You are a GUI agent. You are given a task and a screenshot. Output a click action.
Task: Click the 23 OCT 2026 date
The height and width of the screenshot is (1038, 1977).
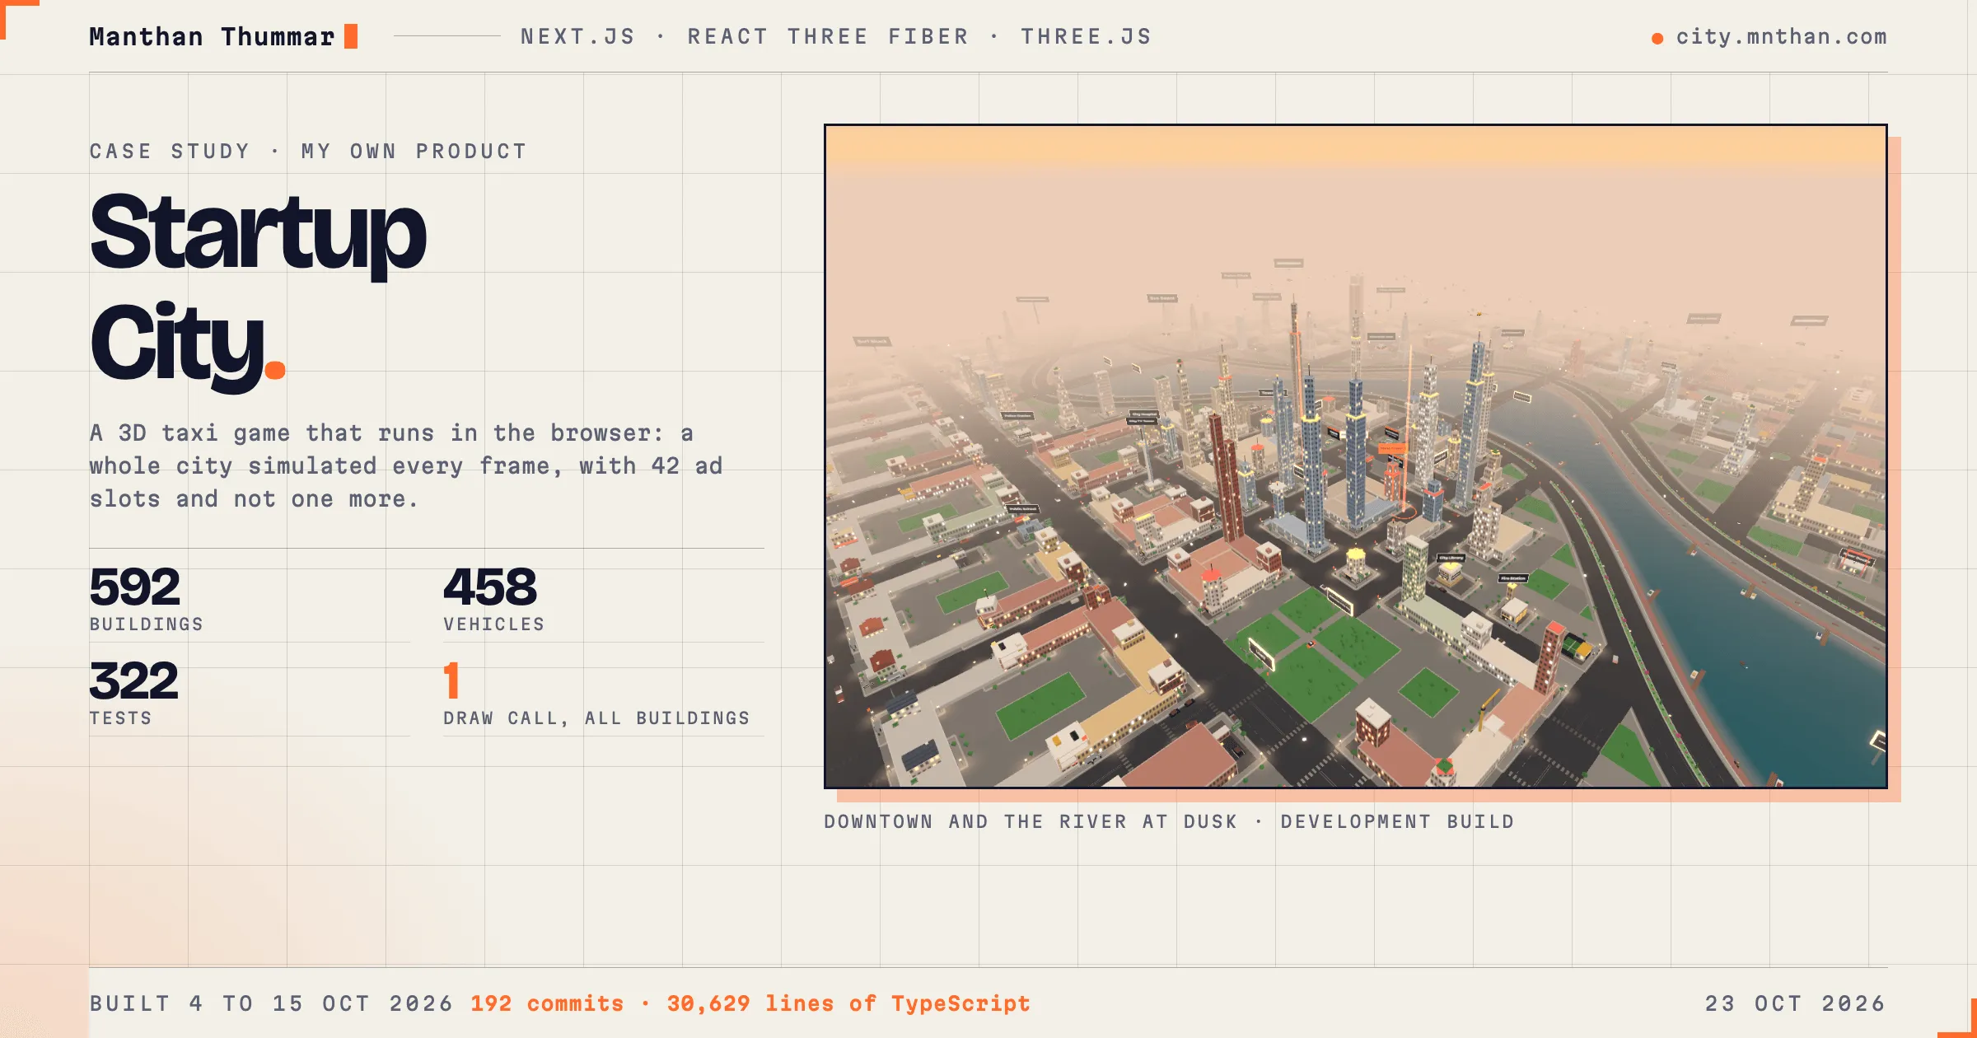1796,1003
